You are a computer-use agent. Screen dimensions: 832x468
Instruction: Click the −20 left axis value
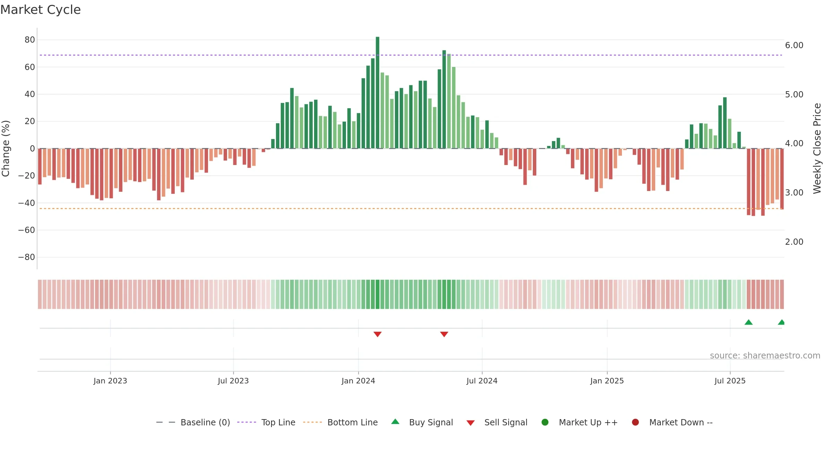click(x=27, y=175)
